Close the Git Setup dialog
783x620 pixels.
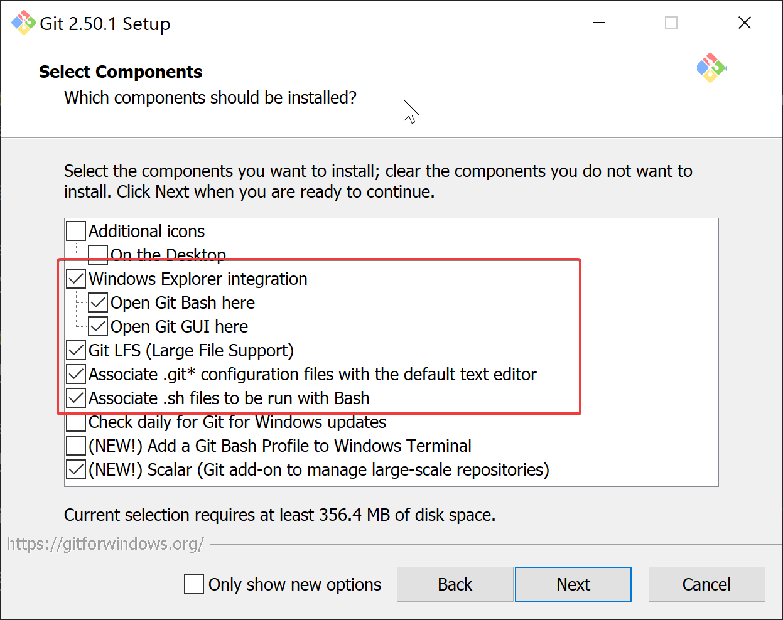click(745, 23)
